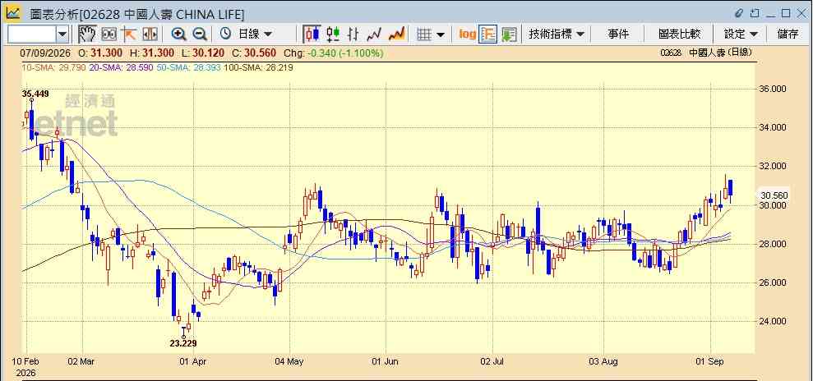The height and width of the screenshot is (381, 813).
Task: Select the OHLC bar chart type
Action: [353, 34]
